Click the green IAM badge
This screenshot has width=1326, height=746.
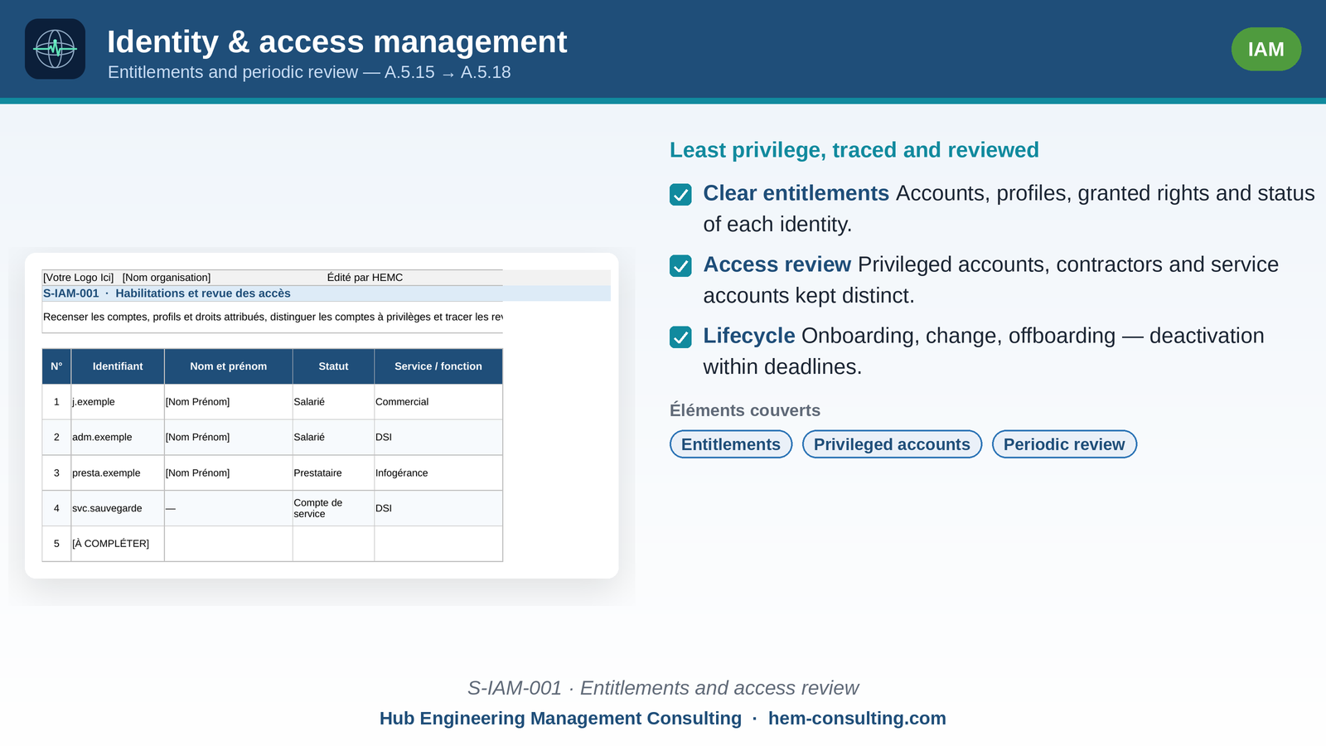[1266, 49]
